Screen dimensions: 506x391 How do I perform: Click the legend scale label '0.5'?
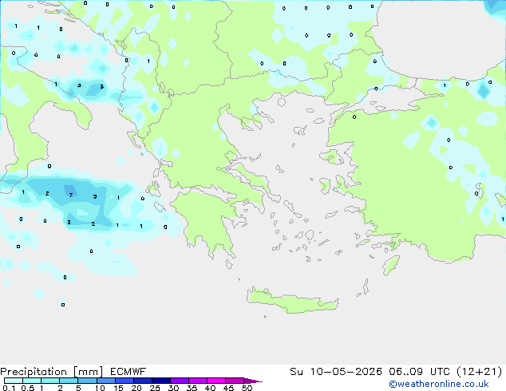click(27, 388)
